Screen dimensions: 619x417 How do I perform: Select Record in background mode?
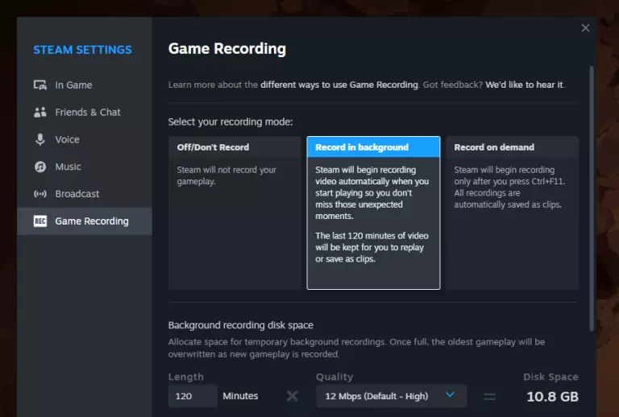coord(373,213)
